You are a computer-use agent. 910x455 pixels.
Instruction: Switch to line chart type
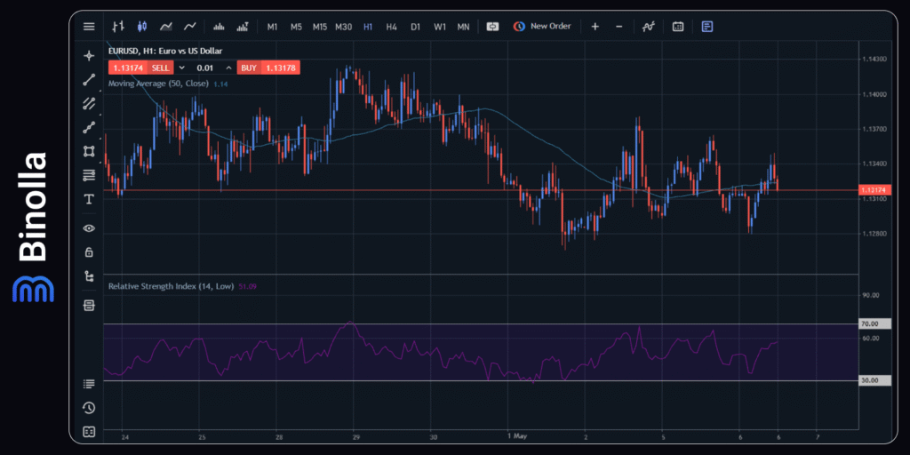[x=189, y=27]
